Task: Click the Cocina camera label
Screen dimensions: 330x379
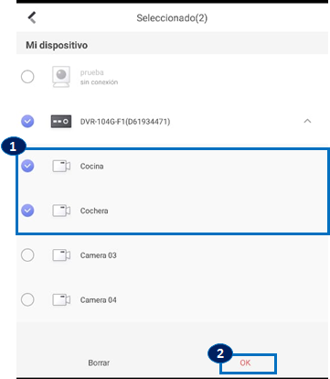Action: point(91,167)
